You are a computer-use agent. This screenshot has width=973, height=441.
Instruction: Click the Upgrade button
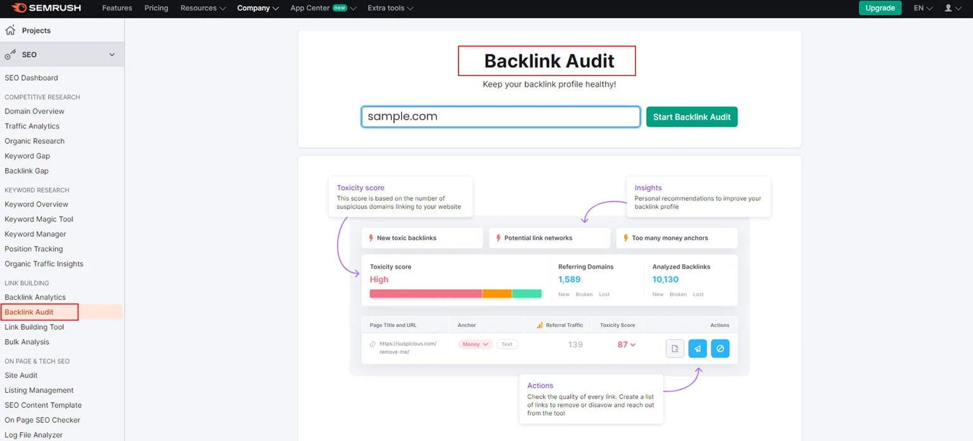pos(880,8)
